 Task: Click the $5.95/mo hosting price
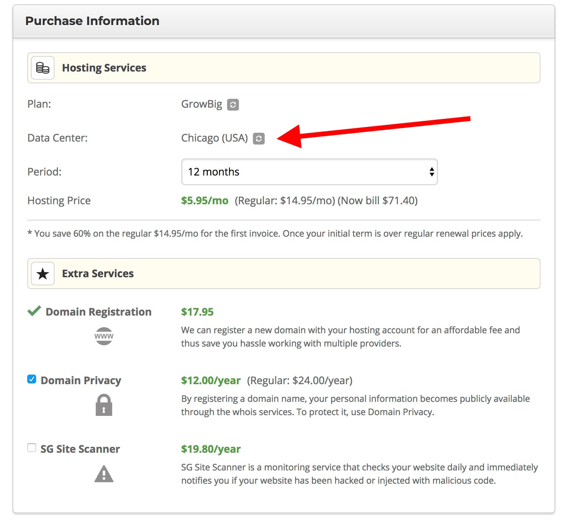[205, 201]
